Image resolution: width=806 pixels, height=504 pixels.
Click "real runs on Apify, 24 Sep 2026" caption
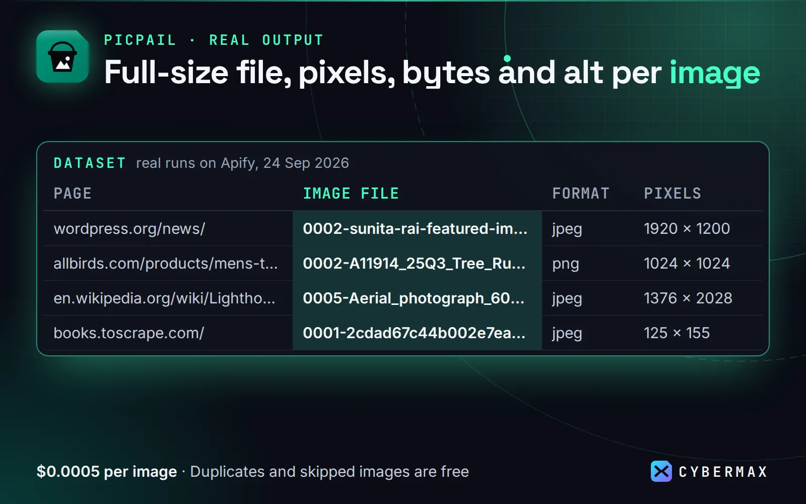pyautogui.click(x=242, y=163)
